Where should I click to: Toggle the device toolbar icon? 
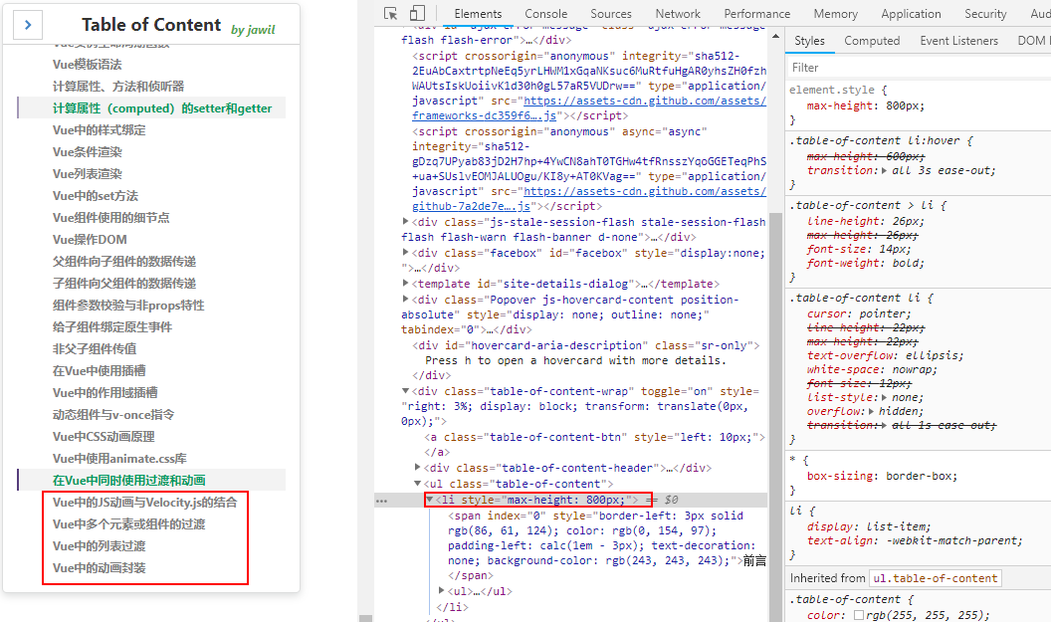pyautogui.click(x=417, y=13)
